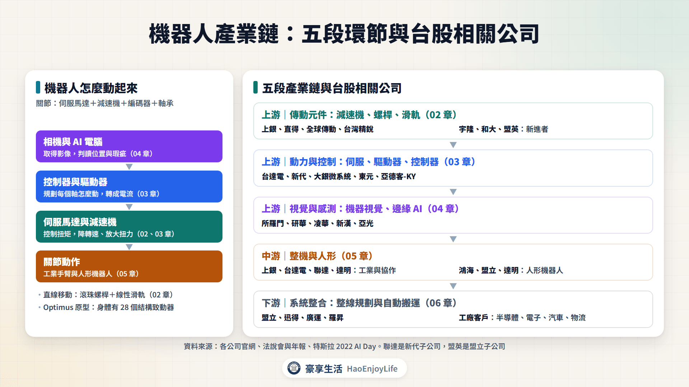Viewport: 689px width, 387px height.
Task: Click arrow below 動力與控制 card
Action: tap(453, 192)
